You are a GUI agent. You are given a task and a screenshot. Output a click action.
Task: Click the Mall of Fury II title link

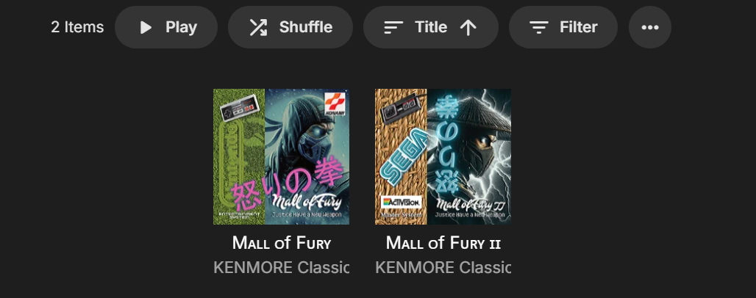[443, 243]
